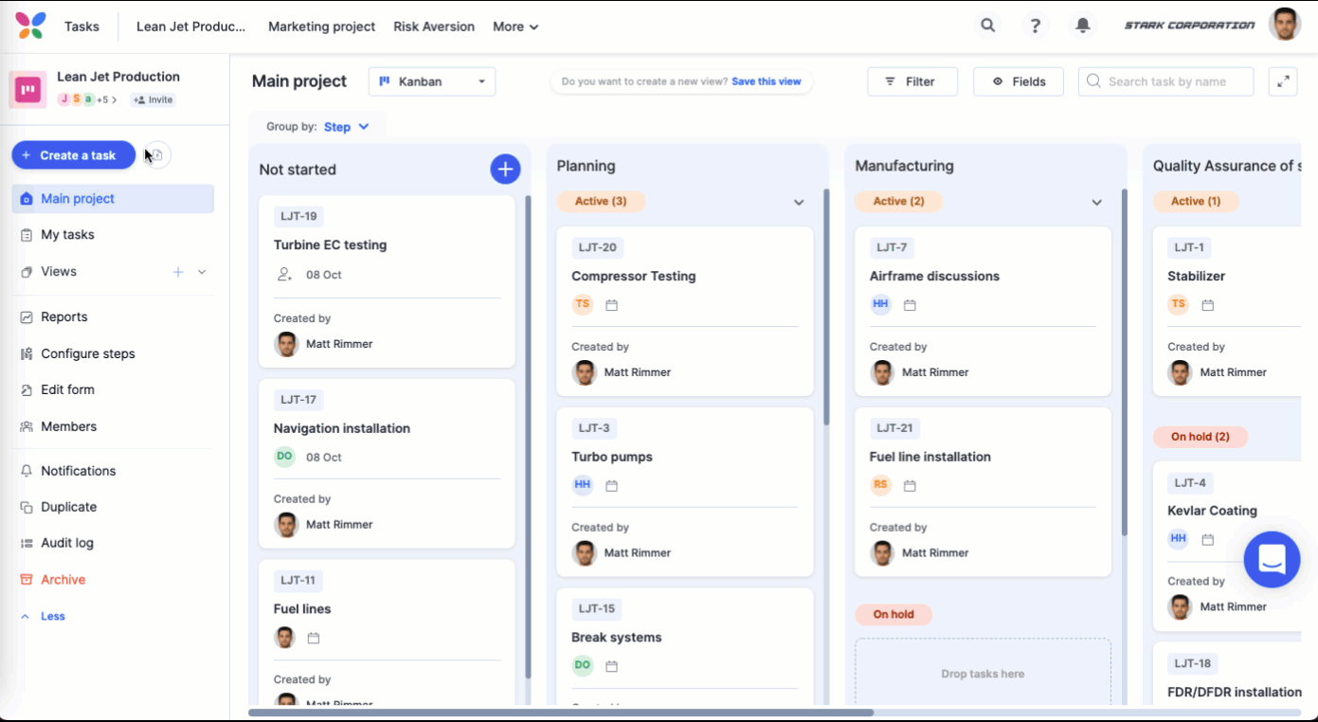Open the help question mark icon

[1036, 26]
